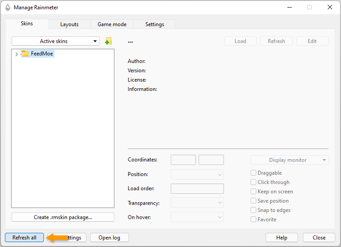Go to the Settings tab
This screenshot has width=341, height=247.
tap(155, 24)
